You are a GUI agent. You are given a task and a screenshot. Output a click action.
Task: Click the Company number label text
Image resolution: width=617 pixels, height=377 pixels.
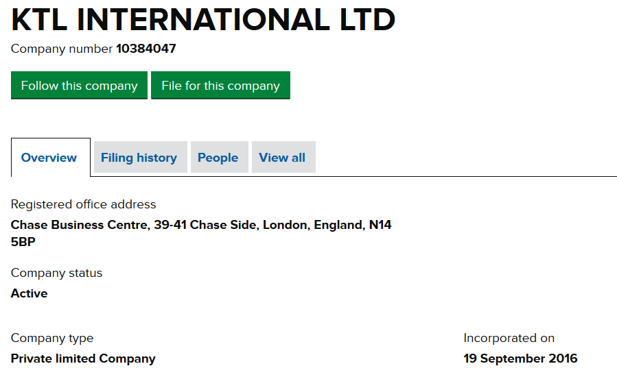(x=62, y=49)
